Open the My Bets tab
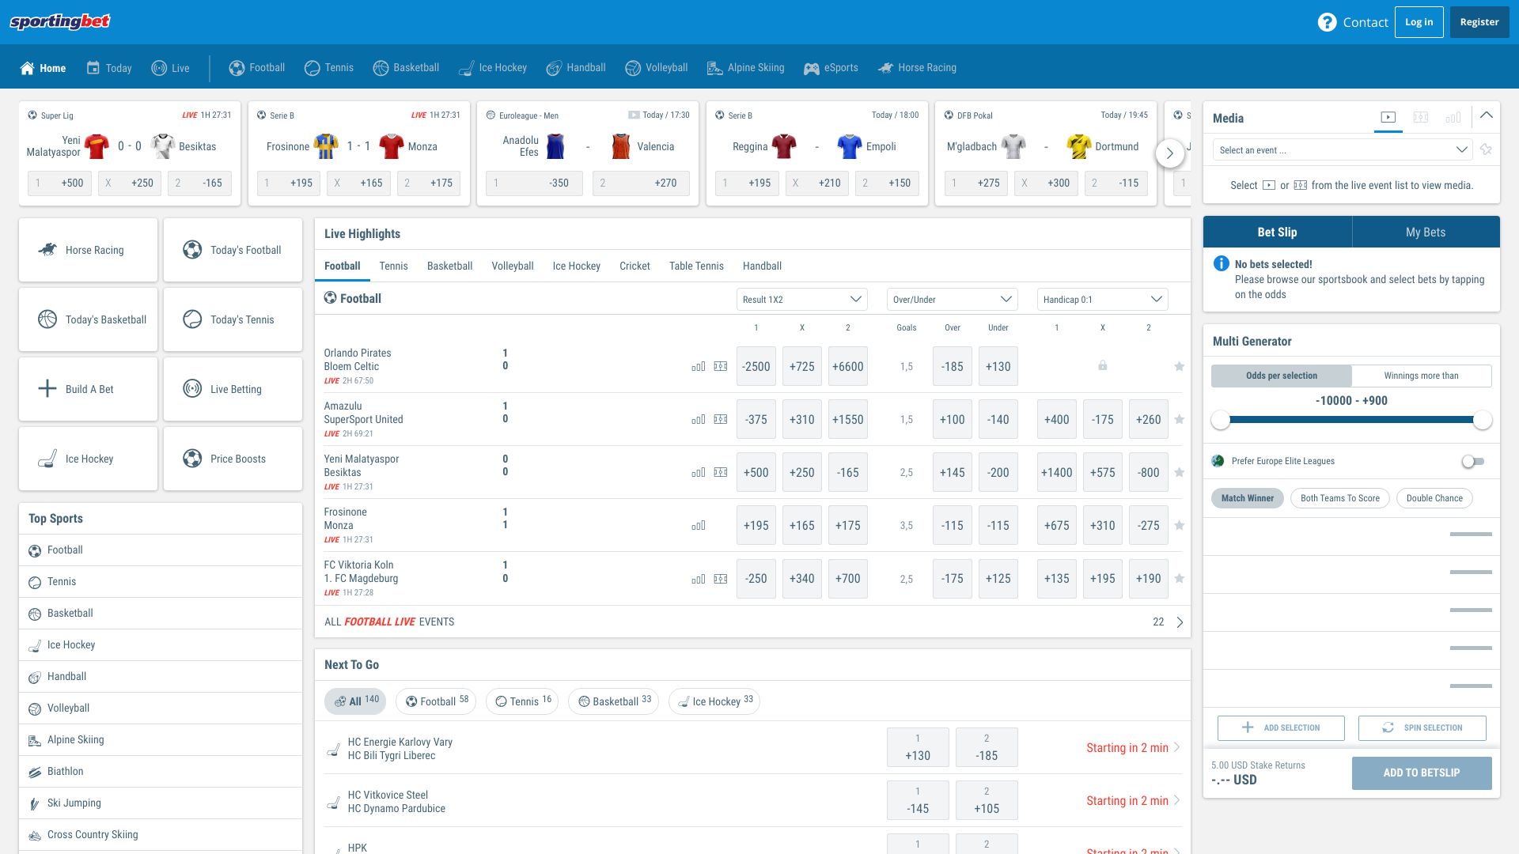This screenshot has width=1519, height=854. (x=1425, y=232)
